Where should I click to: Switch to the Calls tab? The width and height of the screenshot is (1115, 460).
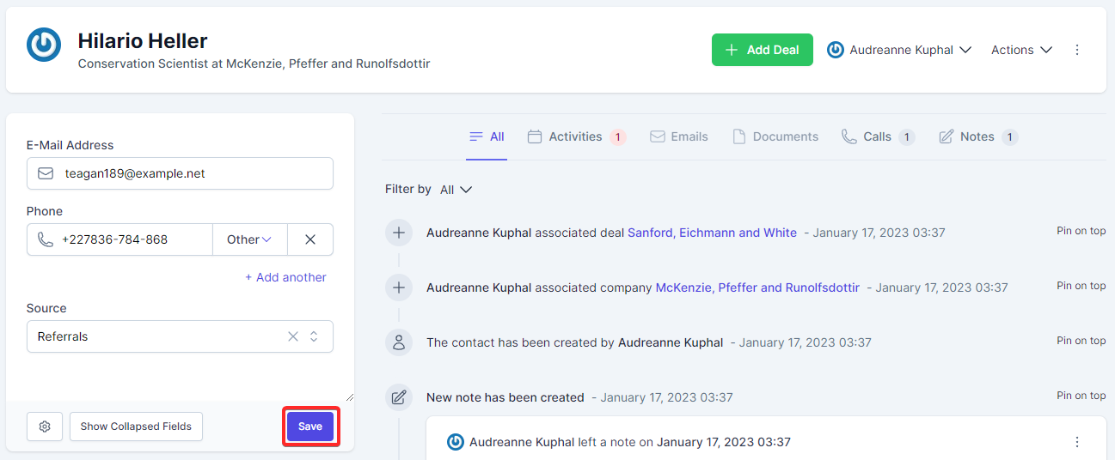tap(877, 136)
